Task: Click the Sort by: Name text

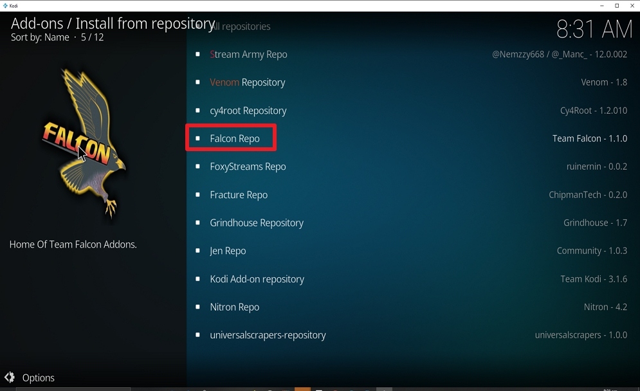Action: [x=40, y=37]
